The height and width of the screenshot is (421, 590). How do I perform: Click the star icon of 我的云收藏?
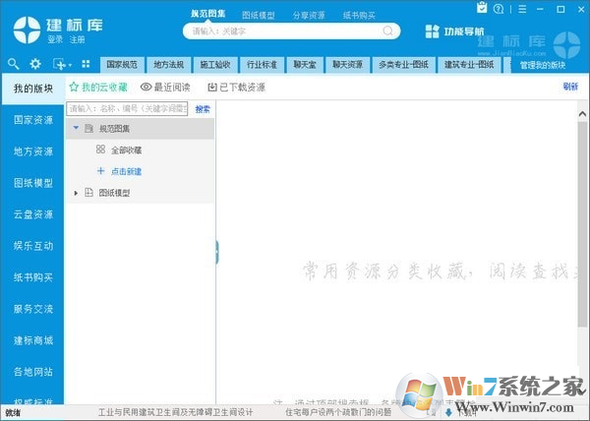74,87
